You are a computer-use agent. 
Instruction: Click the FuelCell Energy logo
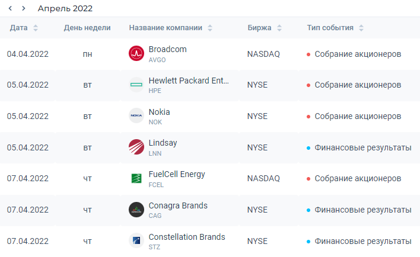136,178
